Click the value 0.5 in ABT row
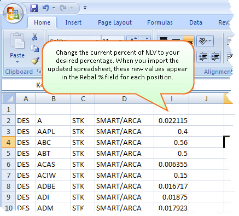The width and height of the screenshot is (239, 216). click(x=171, y=153)
